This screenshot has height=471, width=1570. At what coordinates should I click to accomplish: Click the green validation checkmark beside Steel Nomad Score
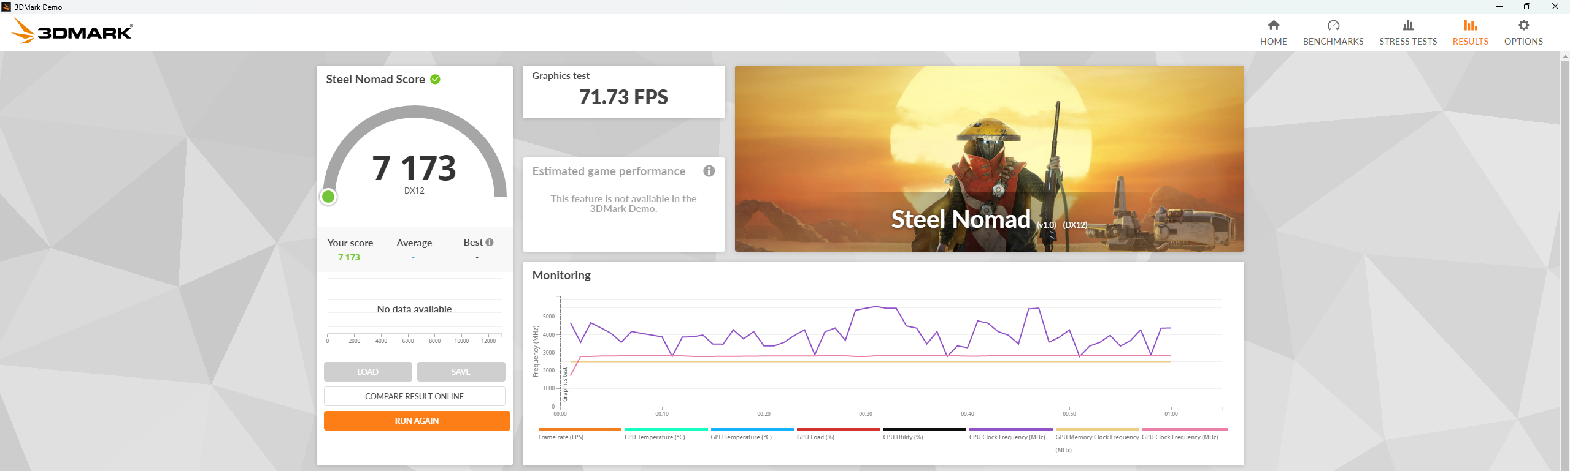click(x=435, y=79)
